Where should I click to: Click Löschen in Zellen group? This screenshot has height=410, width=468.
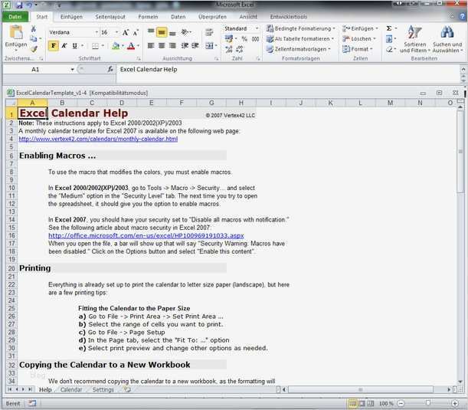coord(359,39)
